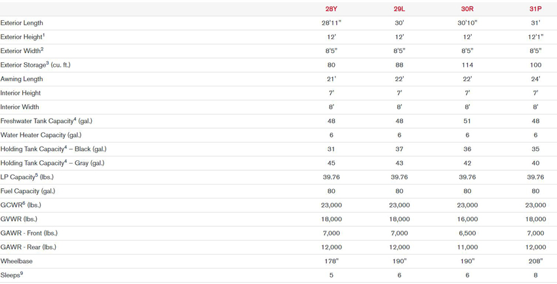Click the Exterior Height footnote label
The height and width of the screenshot is (284, 557).
click(x=23, y=37)
